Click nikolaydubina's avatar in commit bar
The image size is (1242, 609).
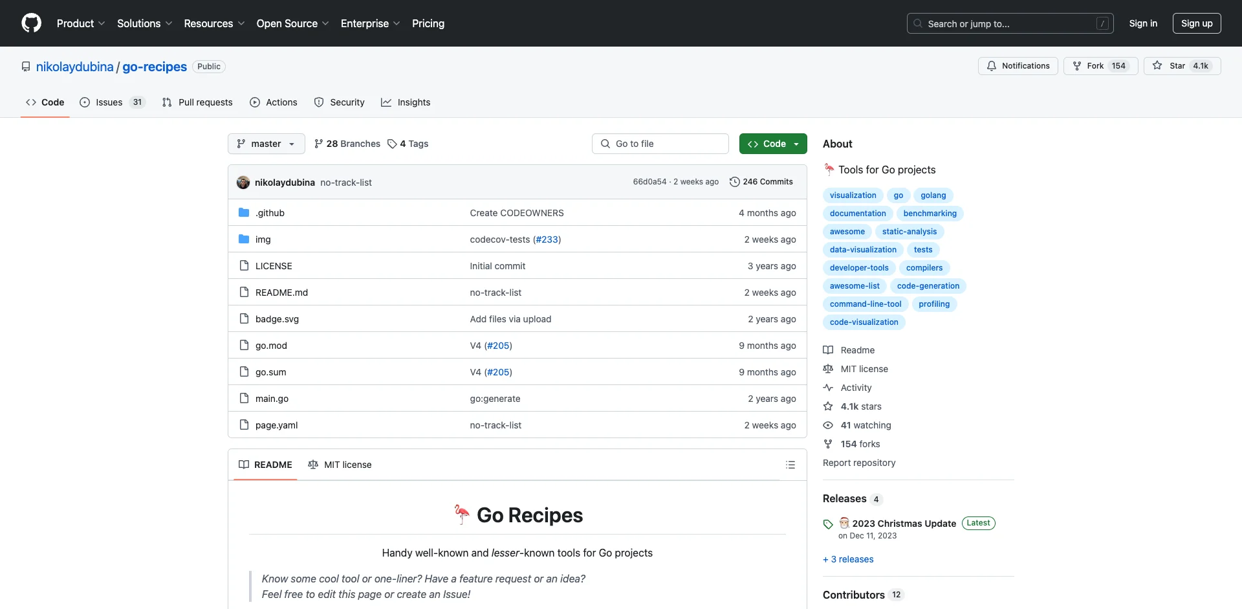click(243, 183)
